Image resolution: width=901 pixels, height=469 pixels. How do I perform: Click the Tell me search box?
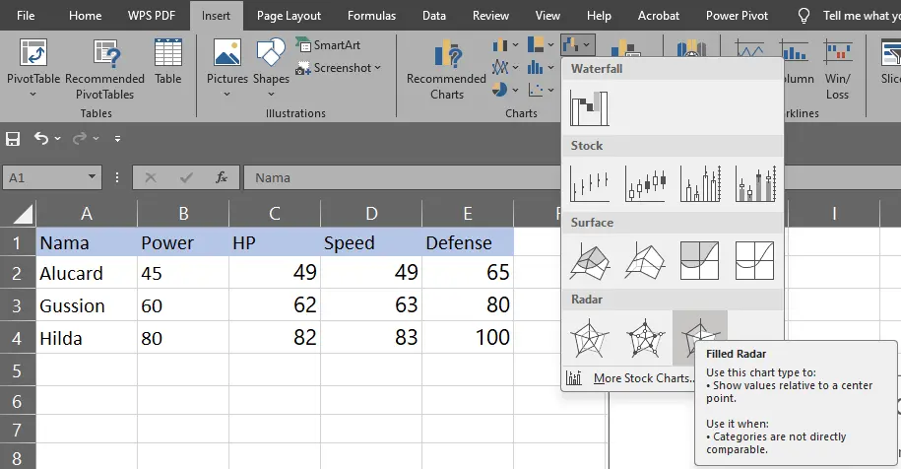pos(849,16)
